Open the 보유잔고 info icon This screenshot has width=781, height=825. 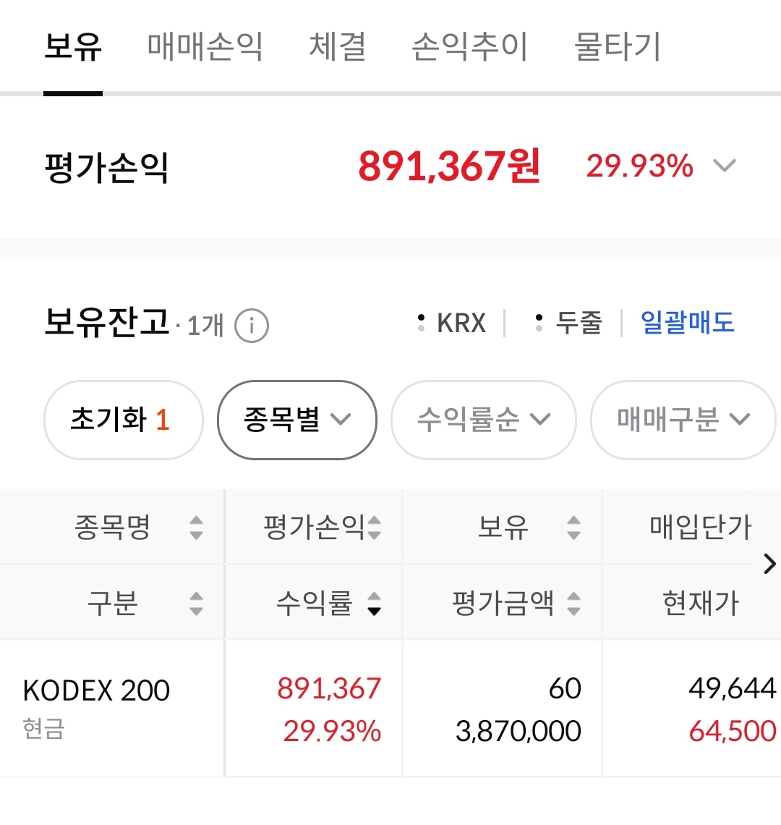point(252,326)
